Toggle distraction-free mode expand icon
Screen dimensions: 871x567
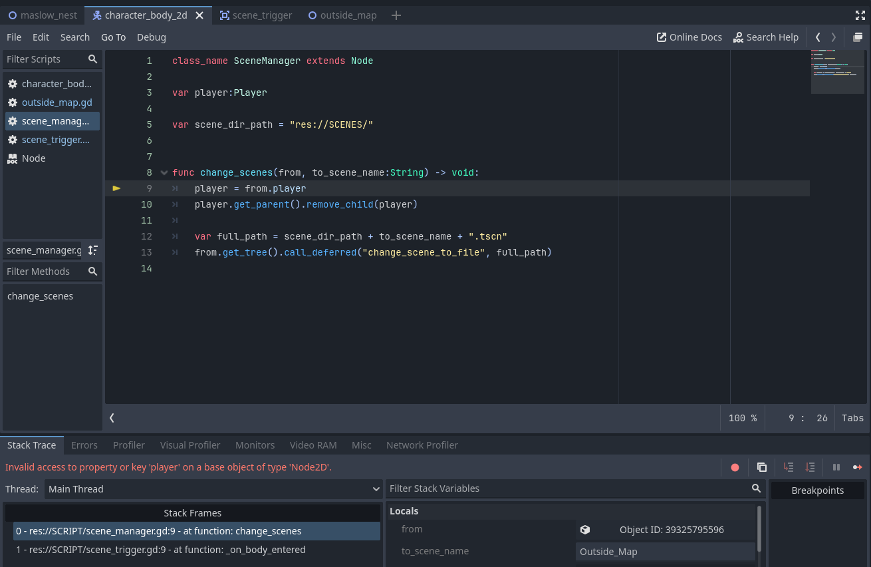860,15
